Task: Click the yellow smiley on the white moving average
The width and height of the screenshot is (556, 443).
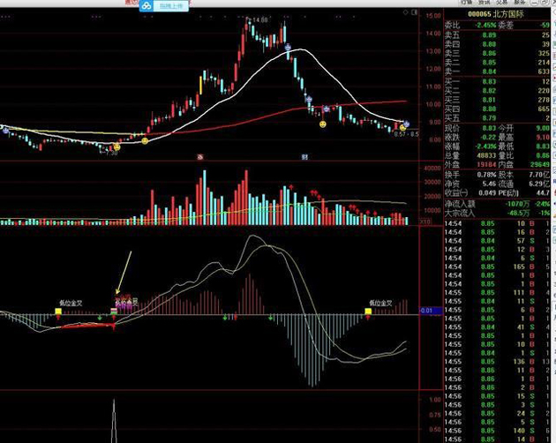Action: coord(145,141)
